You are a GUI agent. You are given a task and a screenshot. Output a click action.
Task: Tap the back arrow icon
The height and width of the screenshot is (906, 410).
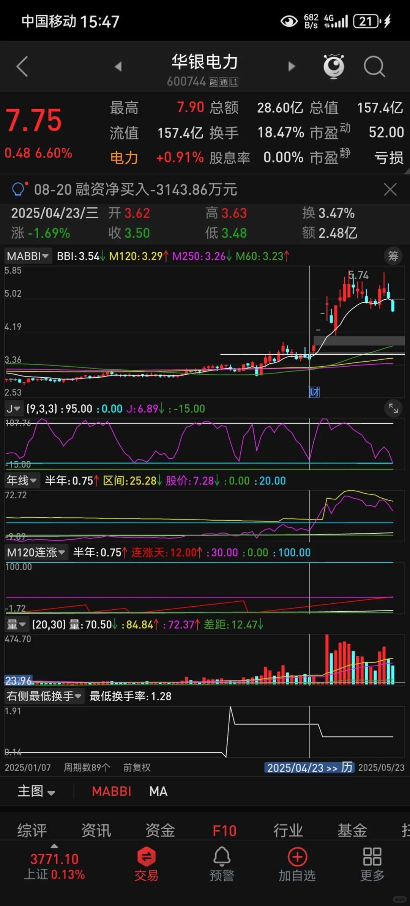click(x=22, y=67)
